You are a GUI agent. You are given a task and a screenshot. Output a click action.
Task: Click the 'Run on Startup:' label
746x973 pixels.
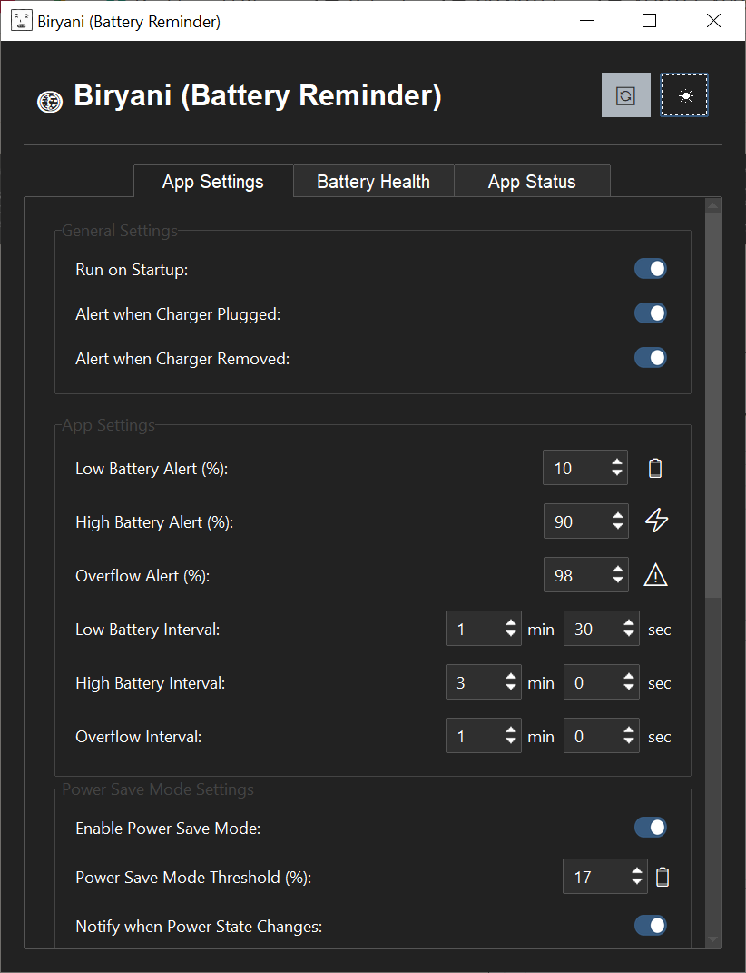pyautogui.click(x=132, y=270)
